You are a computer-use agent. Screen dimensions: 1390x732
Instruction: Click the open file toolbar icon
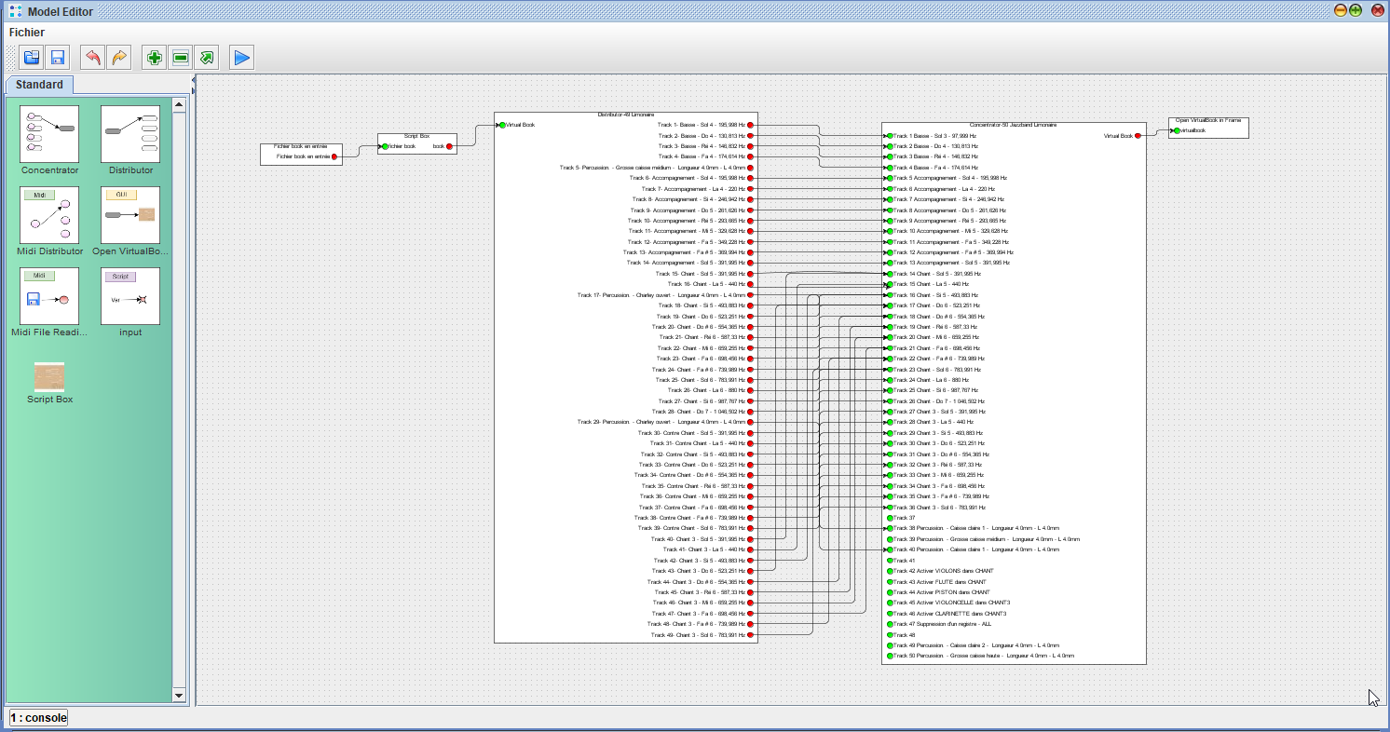tap(32, 58)
